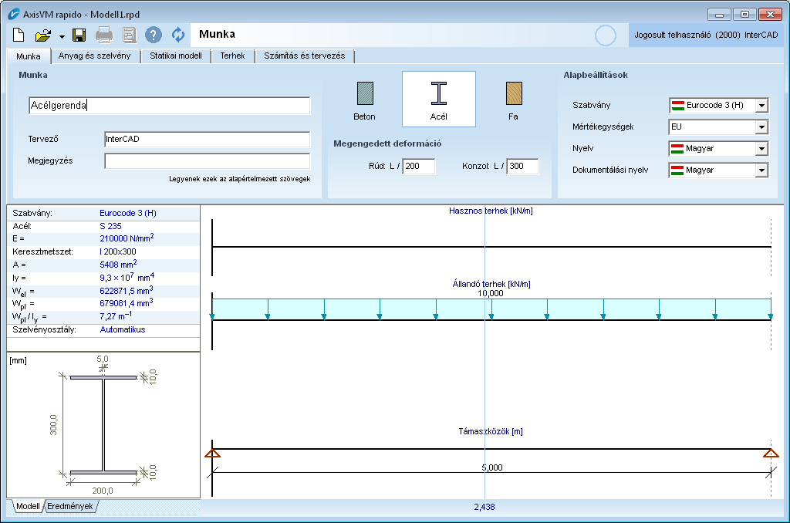Open the Terhek tab
790x523 pixels.
pos(233,56)
